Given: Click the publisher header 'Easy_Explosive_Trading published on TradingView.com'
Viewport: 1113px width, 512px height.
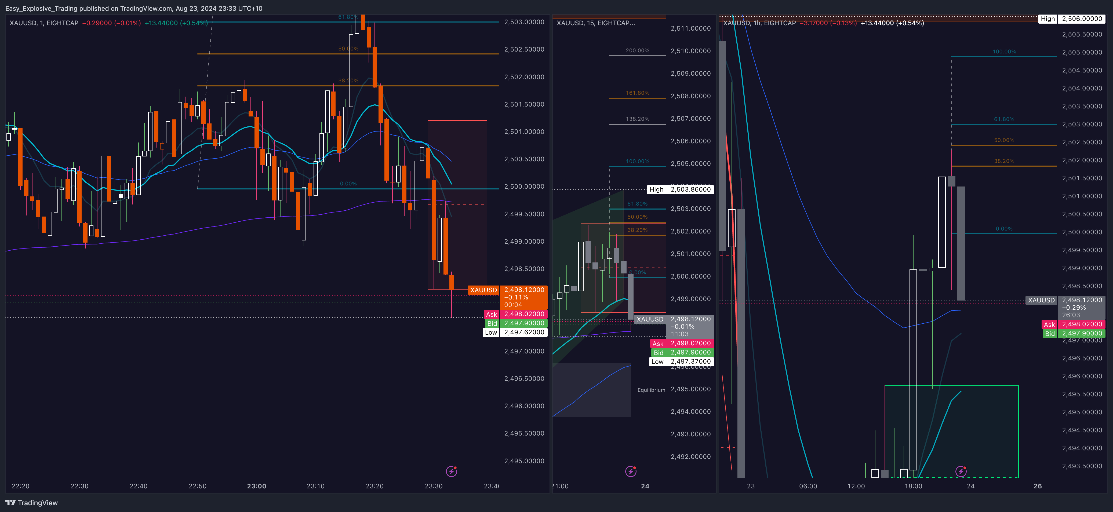Looking at the screenshot, I should 88,8.
